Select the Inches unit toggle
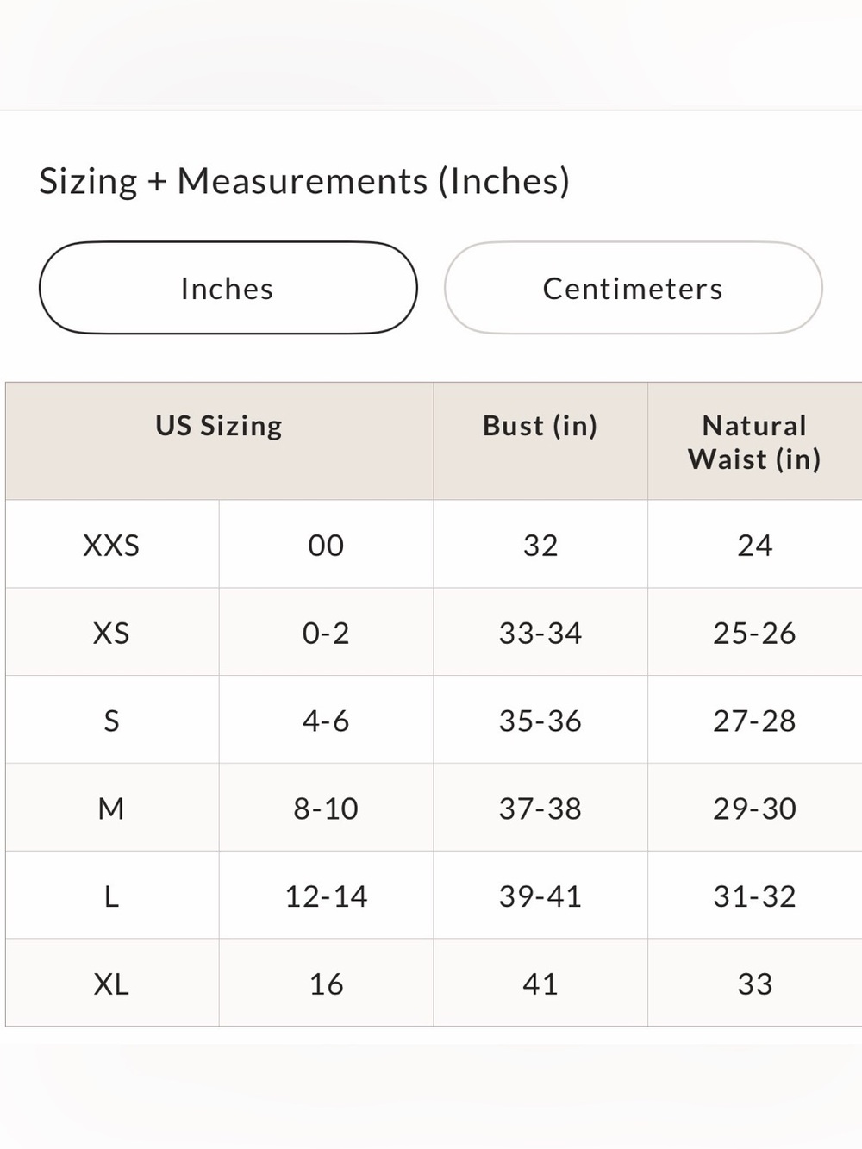 coord(228,288)
